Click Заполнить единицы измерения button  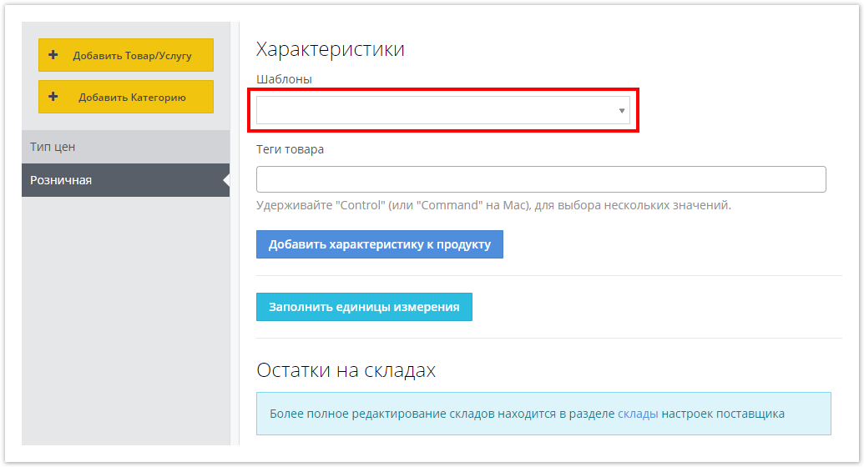click(364, 307)
